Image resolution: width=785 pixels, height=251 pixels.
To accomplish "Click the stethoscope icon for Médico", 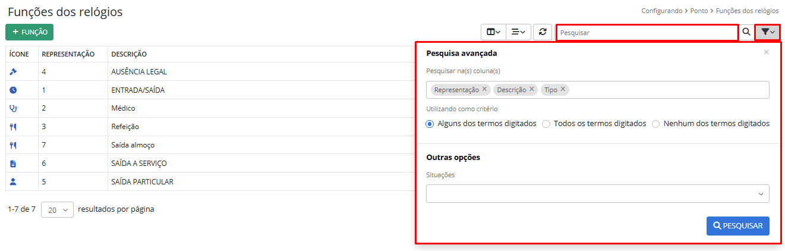I will tap(14, 108).
